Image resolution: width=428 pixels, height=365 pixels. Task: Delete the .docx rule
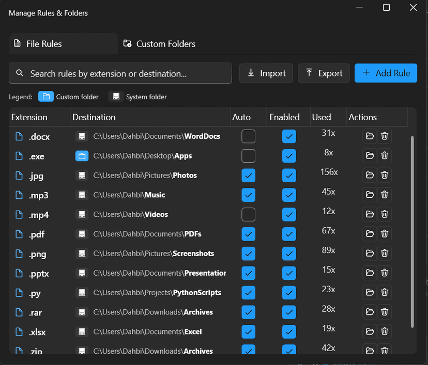[385, 136]
